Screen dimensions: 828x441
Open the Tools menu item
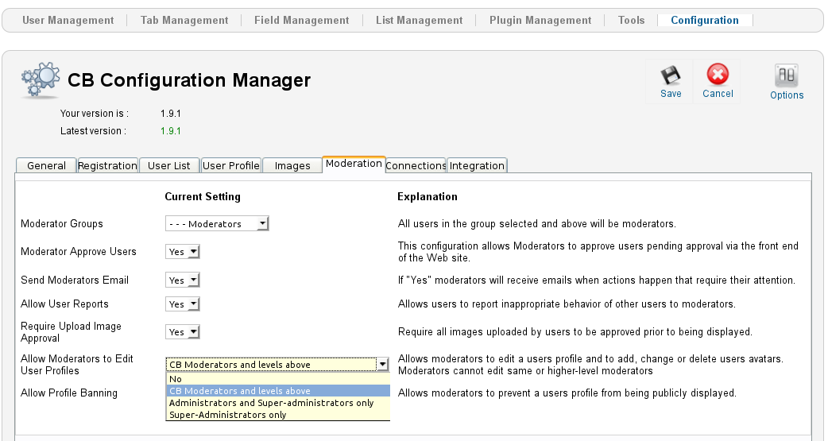click(x=632, y=21)
